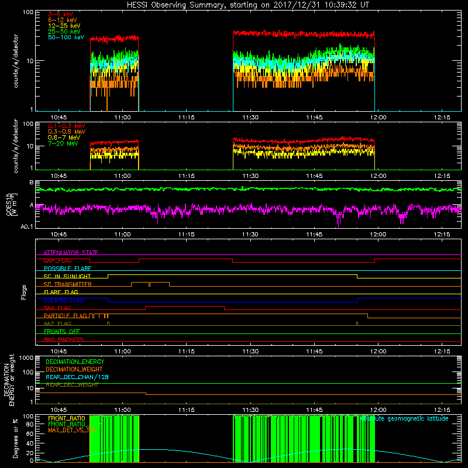Click the 0.3-0.8 MeV legend label
This screenshot has width=468, height=468.
[67, 132]
